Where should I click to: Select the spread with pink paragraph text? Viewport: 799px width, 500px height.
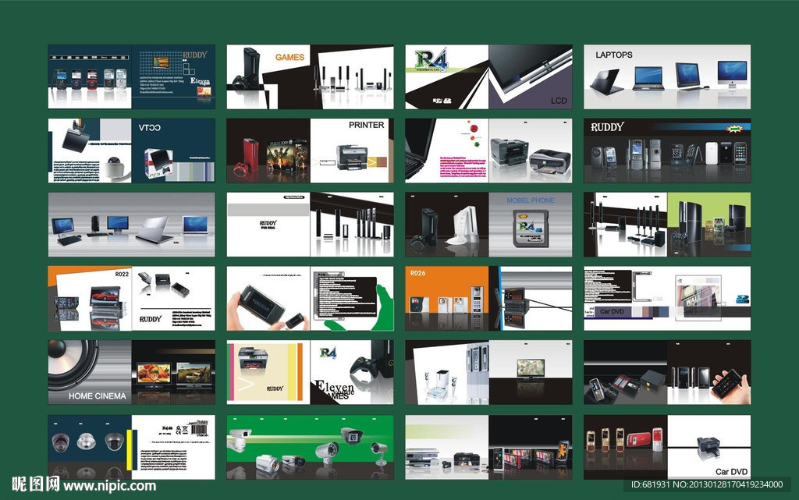[x=488, y=151]
